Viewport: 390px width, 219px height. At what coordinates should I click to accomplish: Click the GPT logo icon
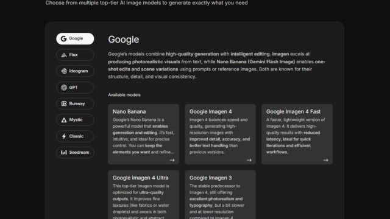[x=64, y=88]
